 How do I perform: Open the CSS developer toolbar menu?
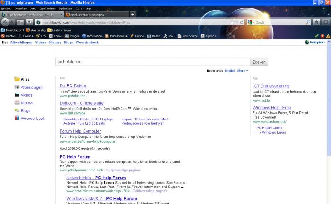(41, 36)
